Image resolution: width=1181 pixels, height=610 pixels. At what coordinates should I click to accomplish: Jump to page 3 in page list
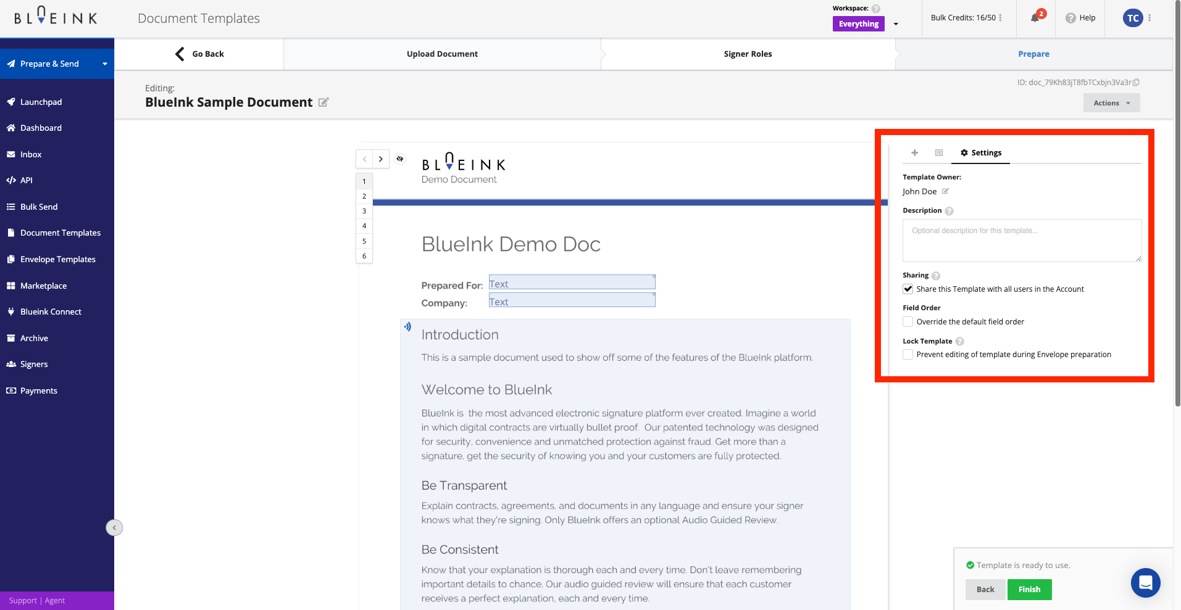tap(364, 211)
